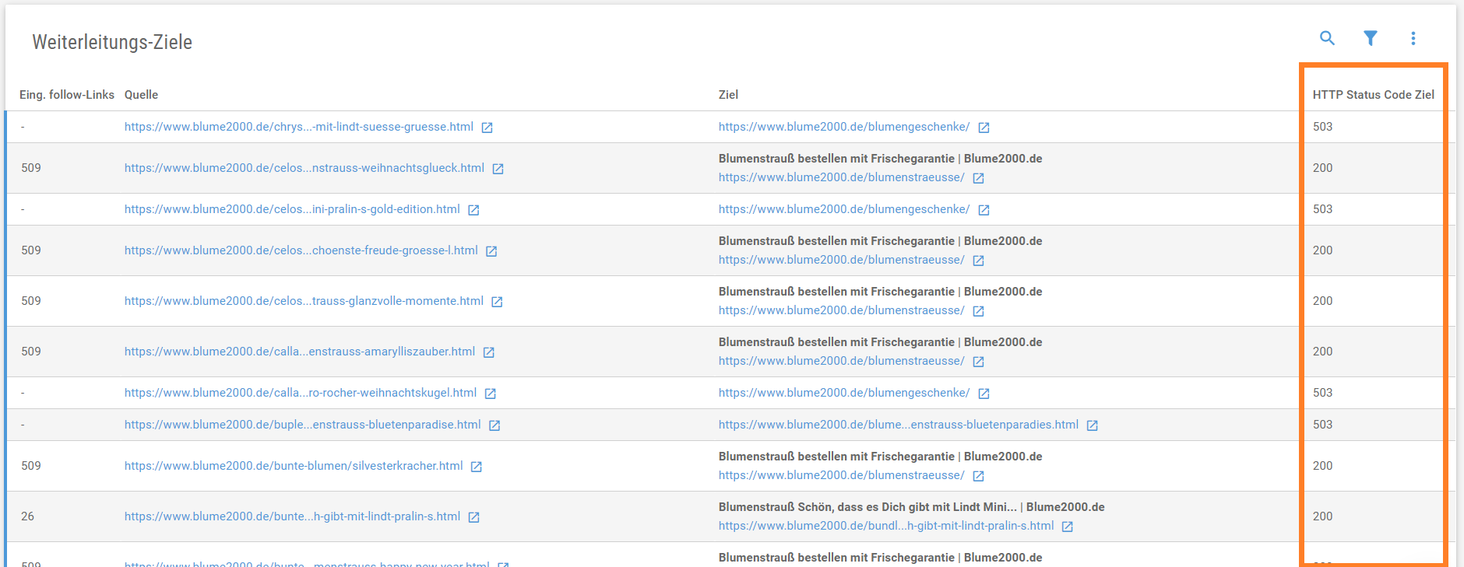Viewport: 1464px width, 567px height.
Task: Select status code 503 in bluetenparadise row
Action: click(1322, 425)
